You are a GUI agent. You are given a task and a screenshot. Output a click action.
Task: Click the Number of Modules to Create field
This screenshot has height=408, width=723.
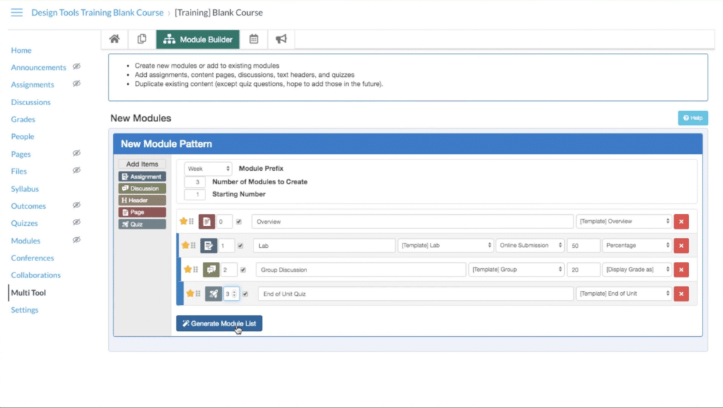point(195,181)
